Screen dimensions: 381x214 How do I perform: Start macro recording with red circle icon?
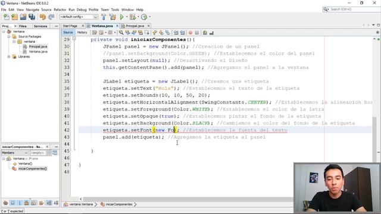click(x=190, y=33)
